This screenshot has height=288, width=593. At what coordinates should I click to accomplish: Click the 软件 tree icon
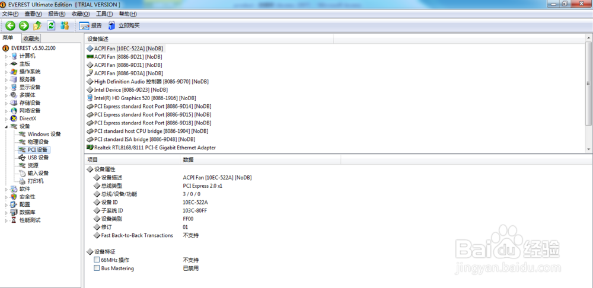tap(14, 188)
